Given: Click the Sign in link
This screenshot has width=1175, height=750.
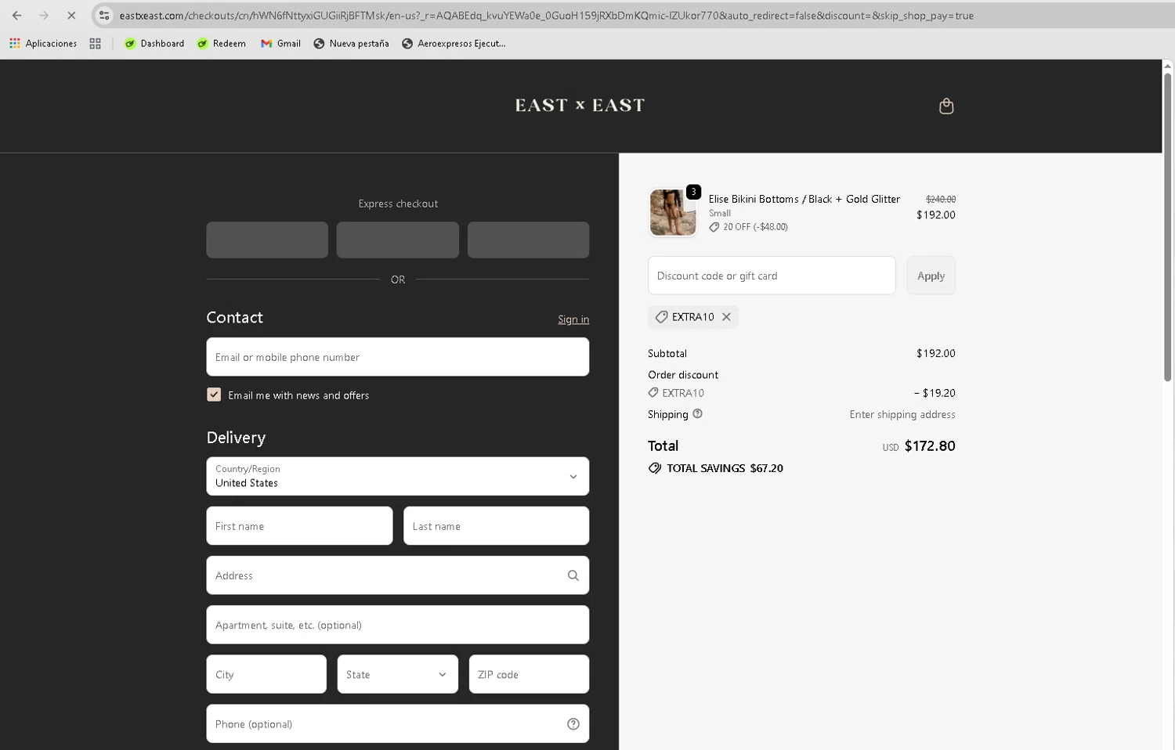Looking at the screenshot, I should [x=573, y=319].
